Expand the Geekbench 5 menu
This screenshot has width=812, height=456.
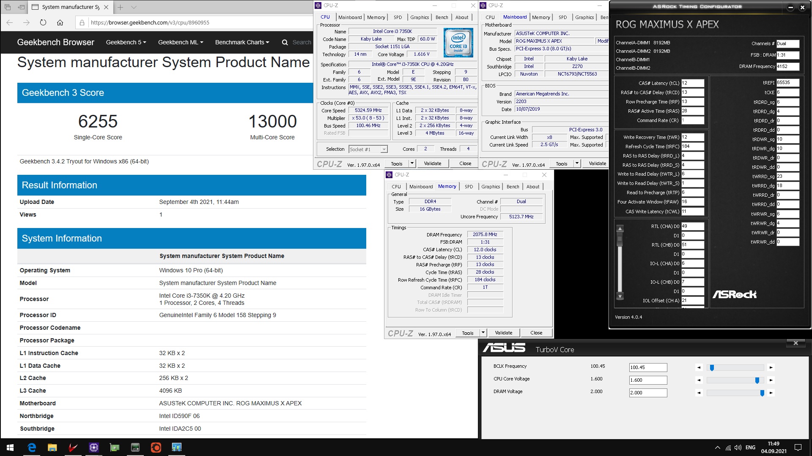[x=126, y=42]
